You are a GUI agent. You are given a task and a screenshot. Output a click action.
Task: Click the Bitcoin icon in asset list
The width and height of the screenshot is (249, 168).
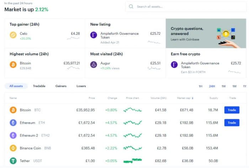(13, 110)
